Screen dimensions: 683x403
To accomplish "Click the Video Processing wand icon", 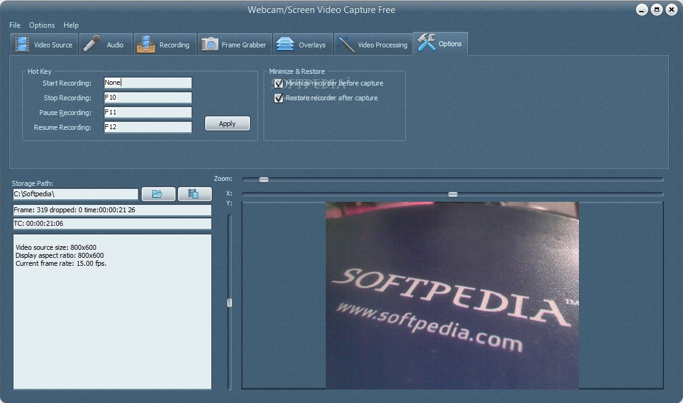I will click(x=346, y=44).
